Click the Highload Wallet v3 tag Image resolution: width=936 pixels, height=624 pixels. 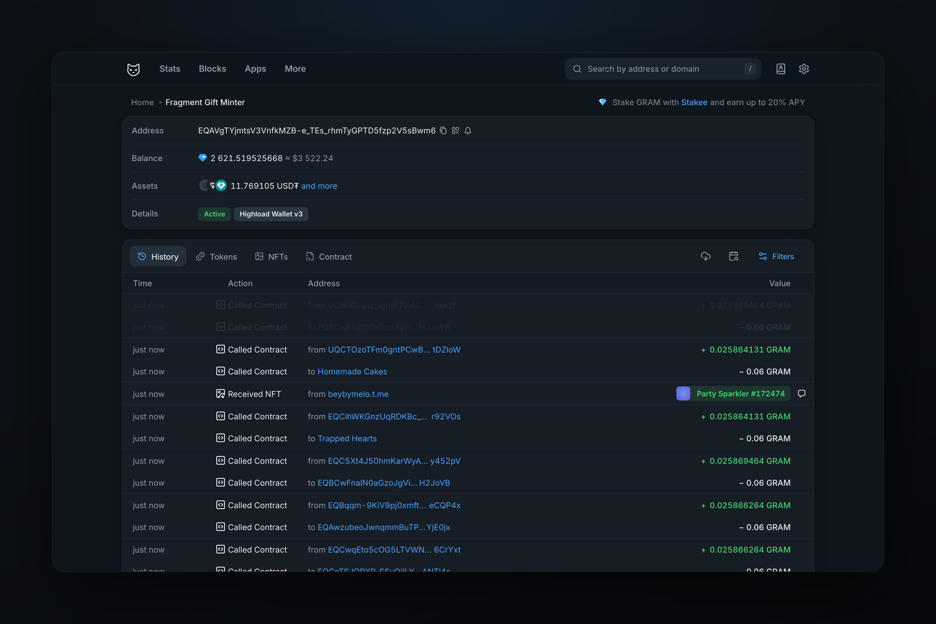tap(271, 214)
